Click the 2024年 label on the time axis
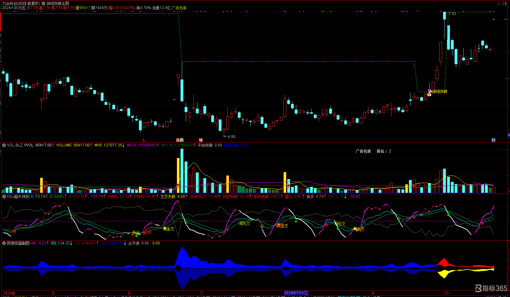 point(9,293)
